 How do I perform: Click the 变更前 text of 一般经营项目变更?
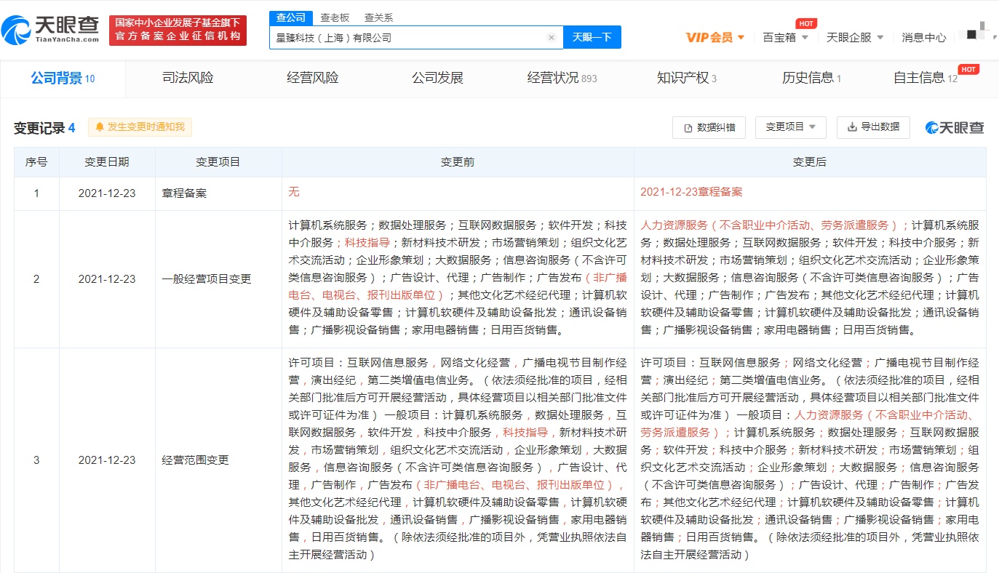pyautogui.click(x=458, y=277)
